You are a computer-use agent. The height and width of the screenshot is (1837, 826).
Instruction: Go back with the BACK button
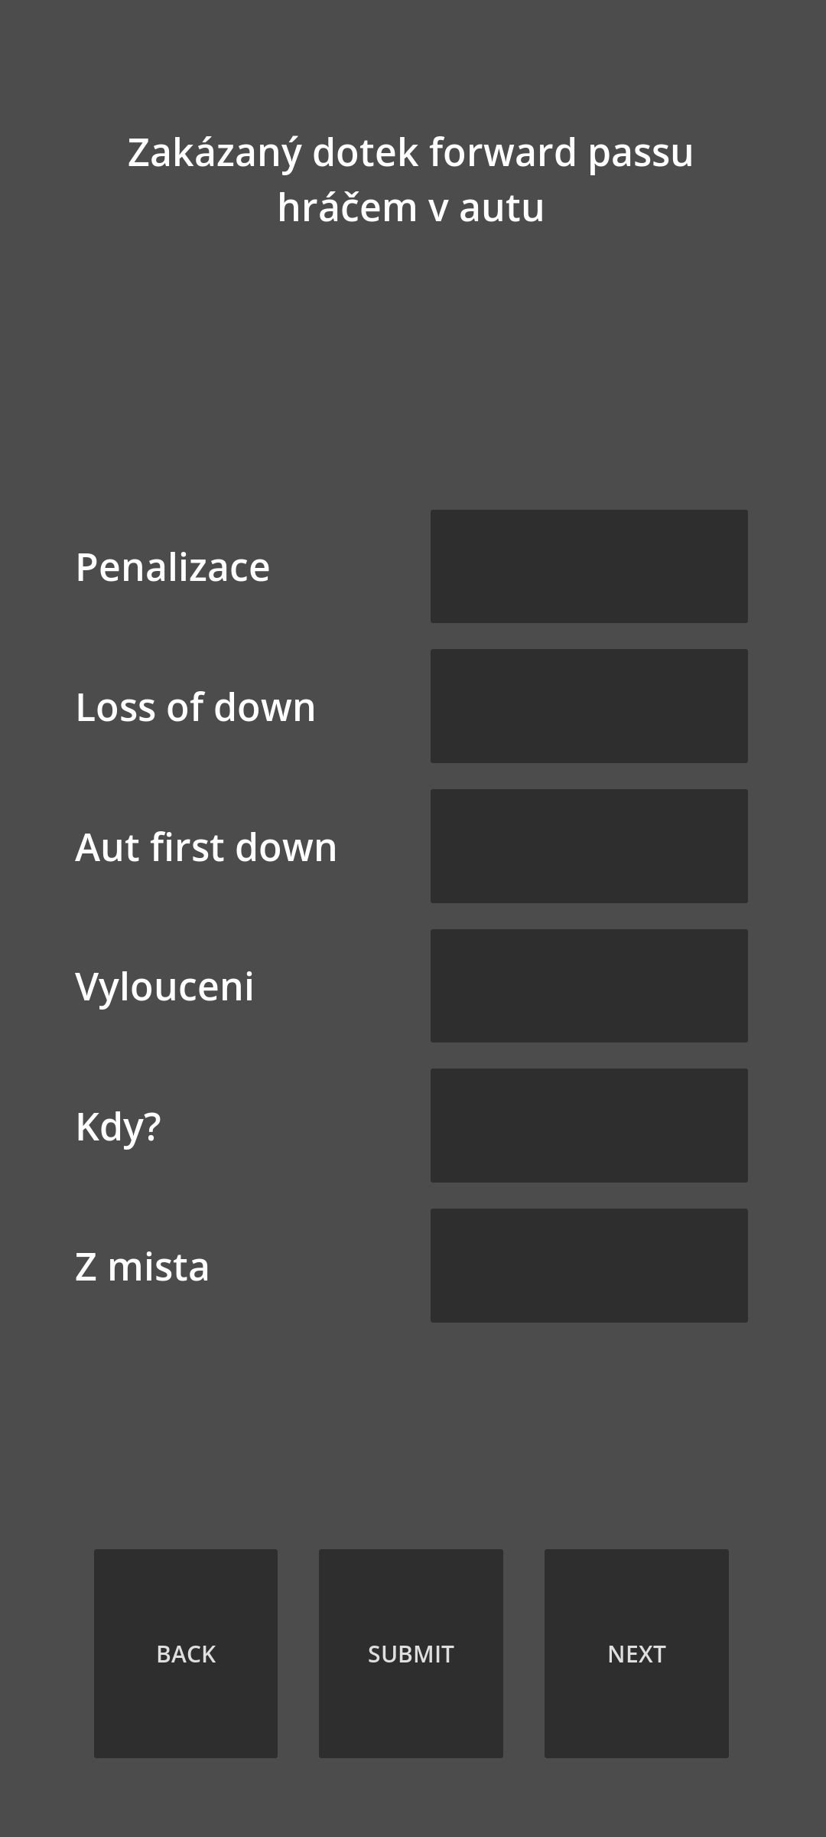[186, 1653]
